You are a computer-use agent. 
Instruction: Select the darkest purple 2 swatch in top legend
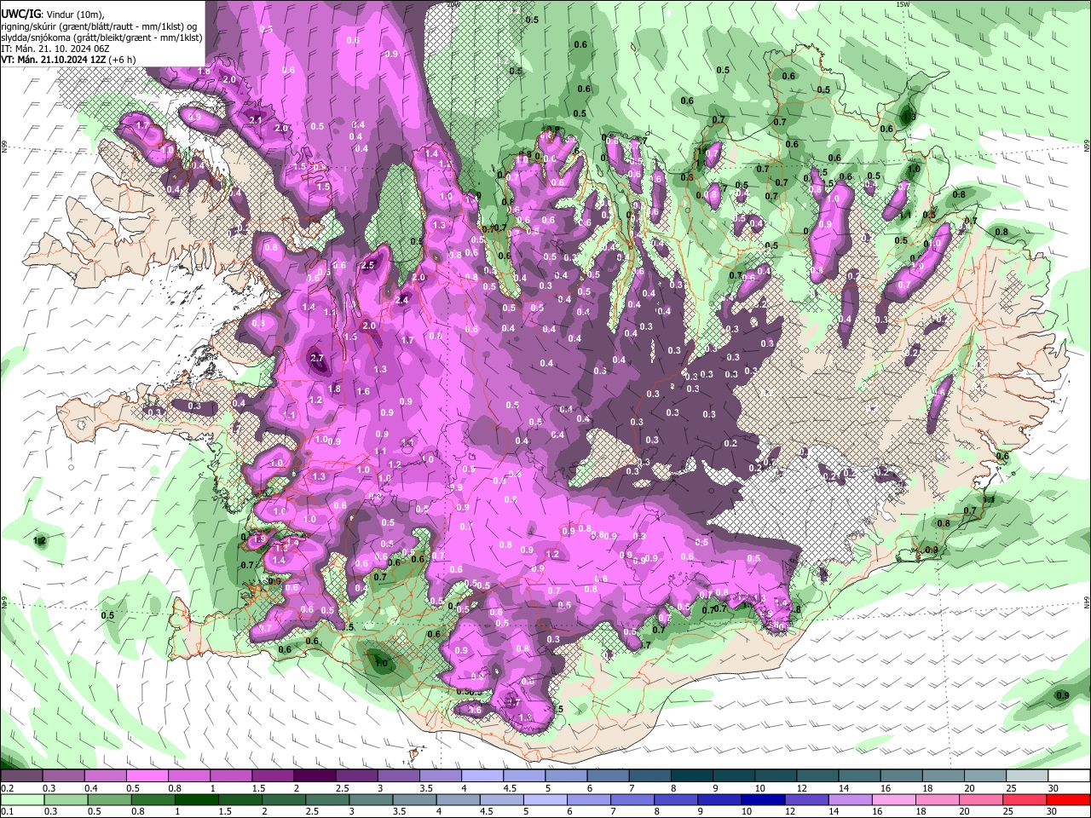tap(315, 776)
